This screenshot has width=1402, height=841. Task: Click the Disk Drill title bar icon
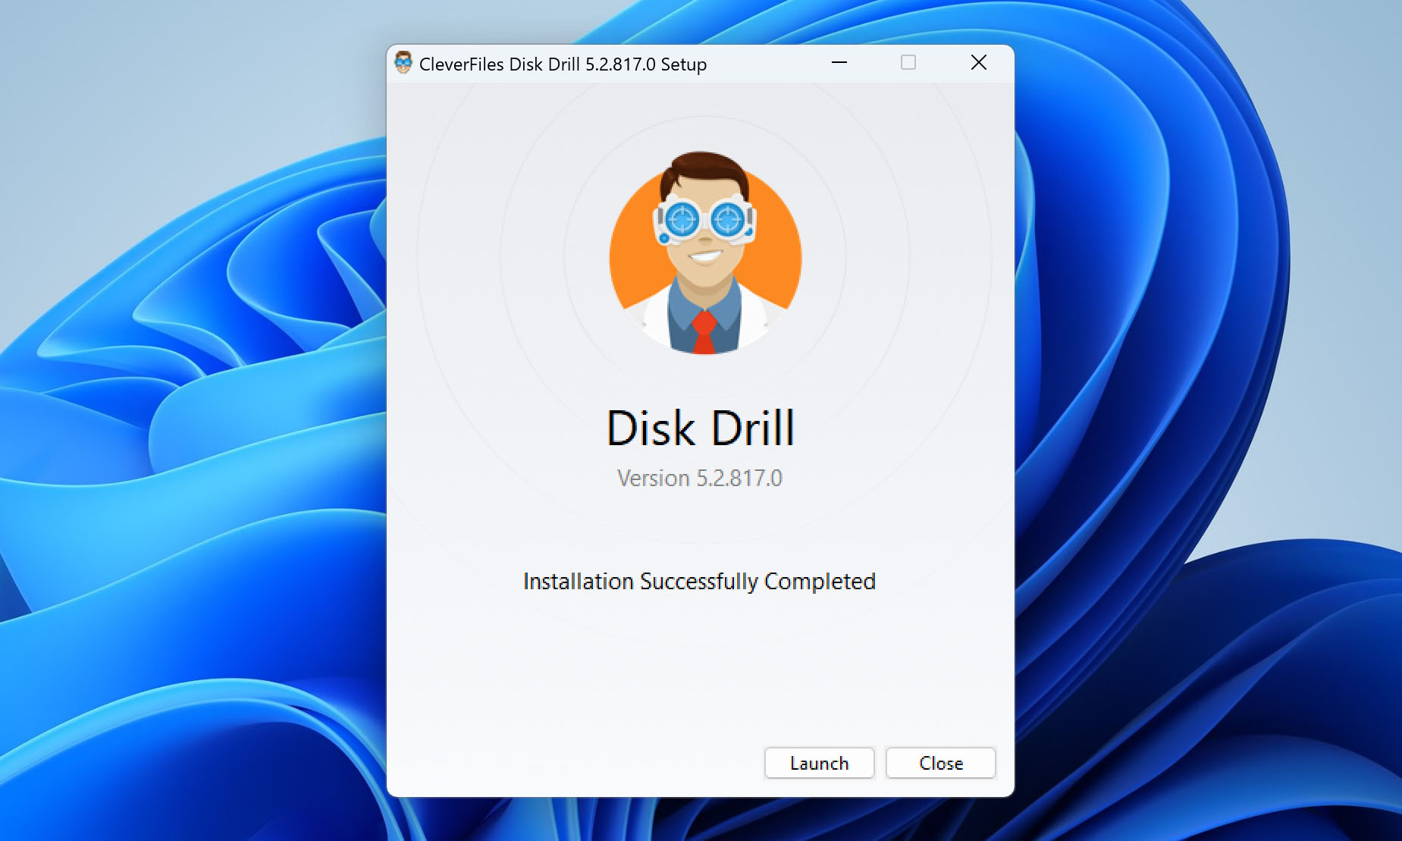tap(403, 63)
